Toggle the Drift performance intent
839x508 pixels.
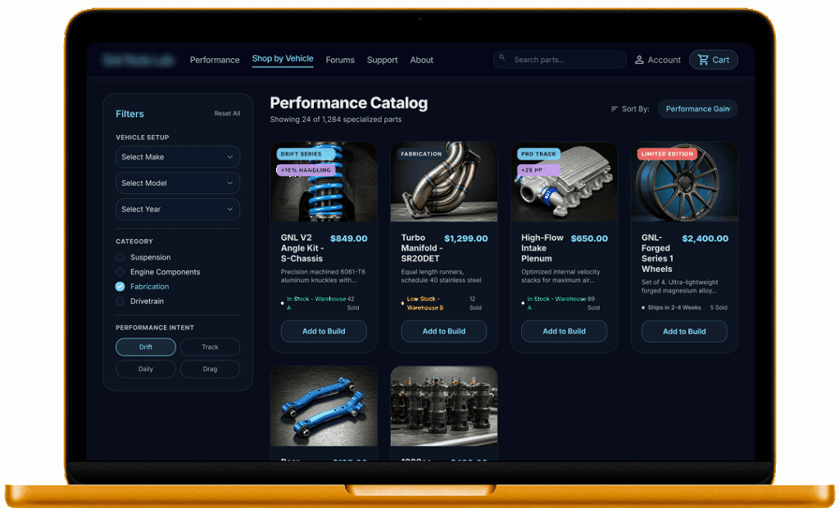coord(146,347)
